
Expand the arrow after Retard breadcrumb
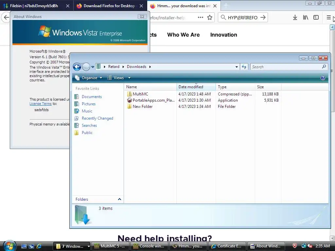[123, 67]
